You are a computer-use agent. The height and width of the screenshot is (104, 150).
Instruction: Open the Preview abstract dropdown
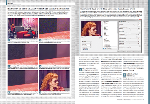tap(133, 46)
